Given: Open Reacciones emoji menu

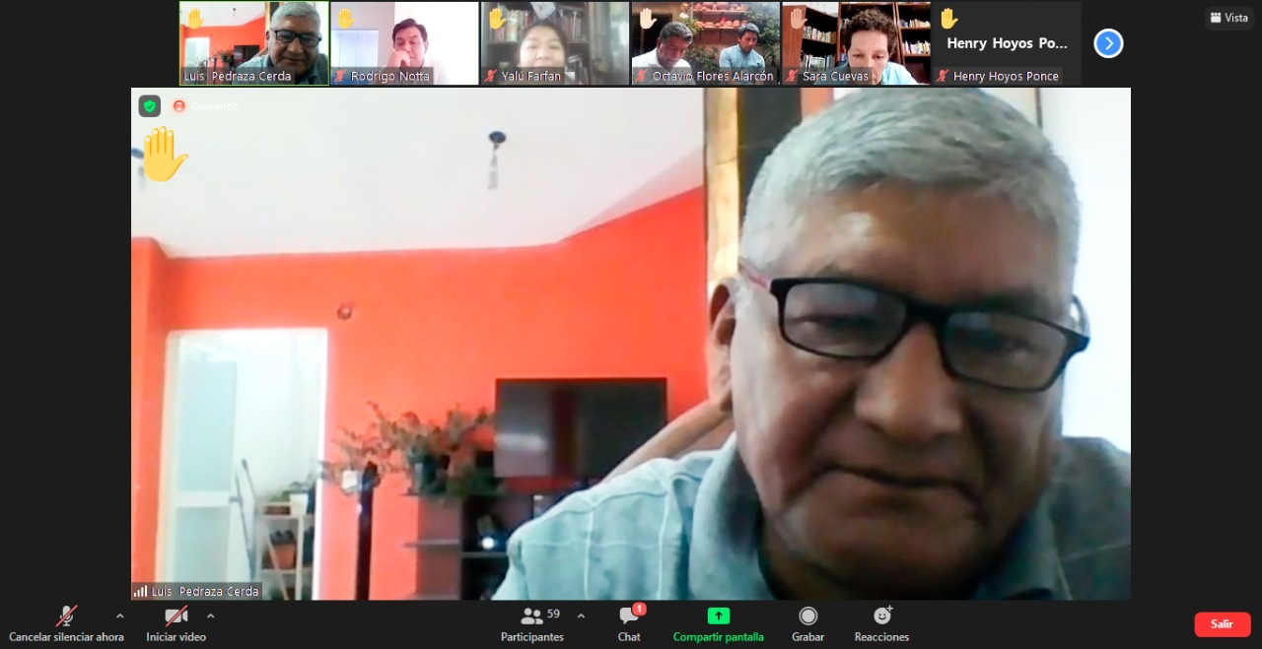Looking at the screenshot, I should click(881, 623).
